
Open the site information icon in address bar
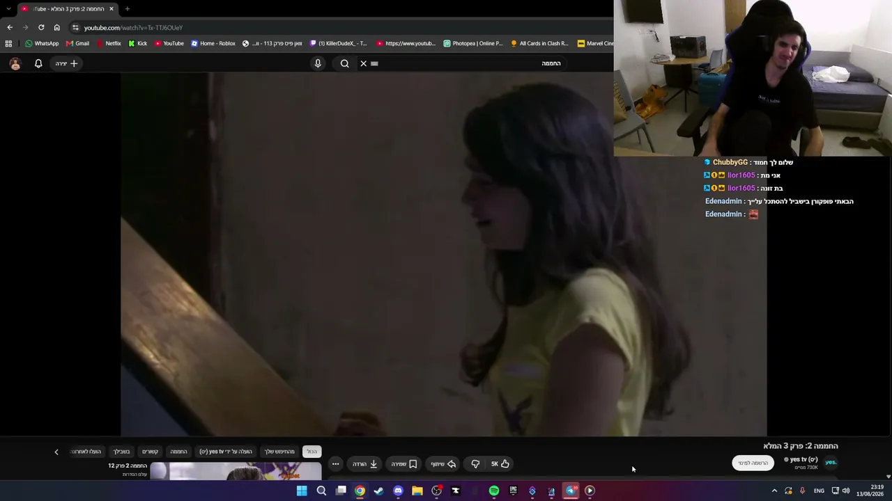coord(75,28)
